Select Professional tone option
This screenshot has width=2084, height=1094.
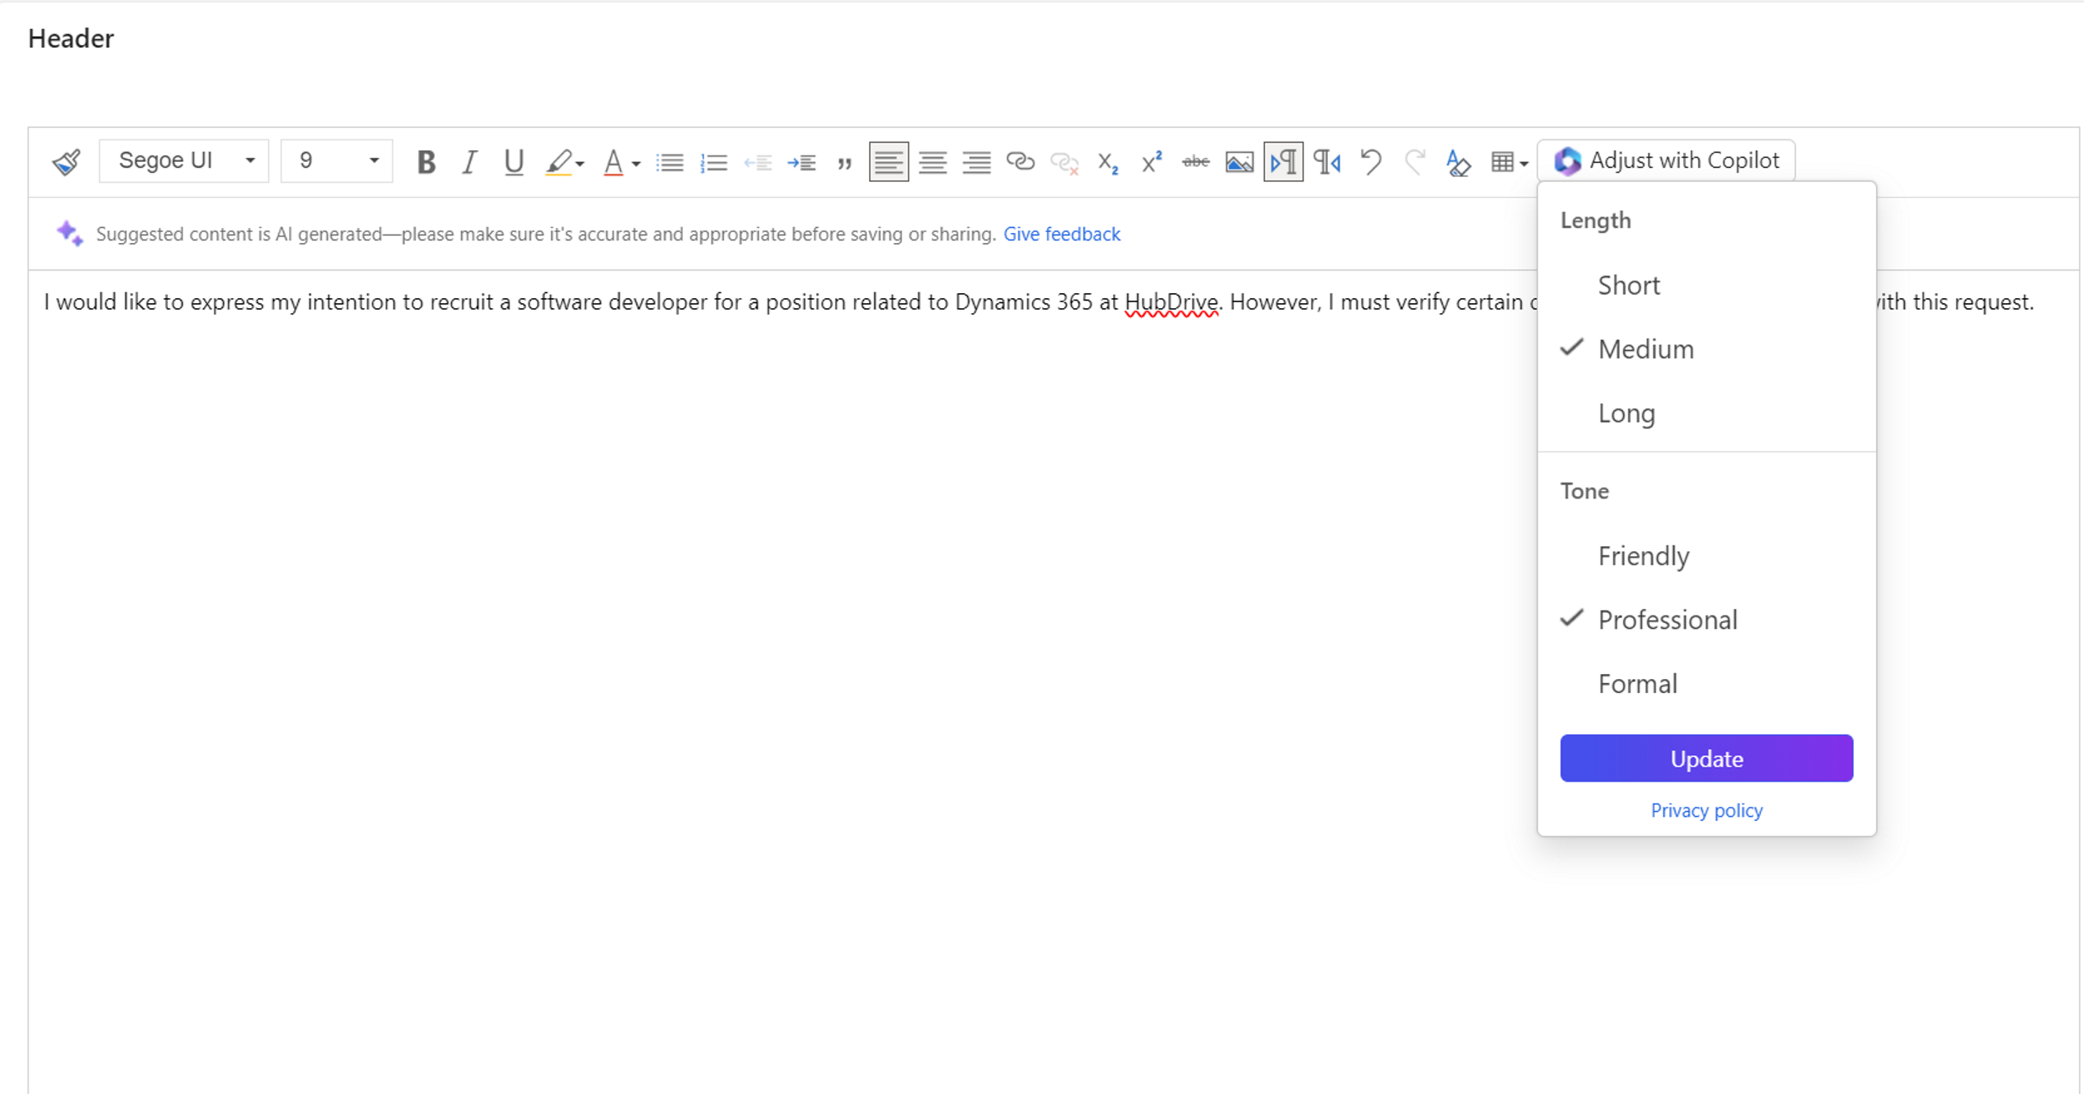pos(1707,619)
